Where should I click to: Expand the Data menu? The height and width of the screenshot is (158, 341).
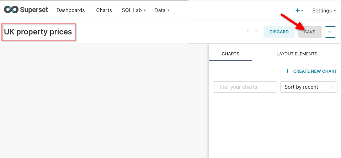[162, 10]
